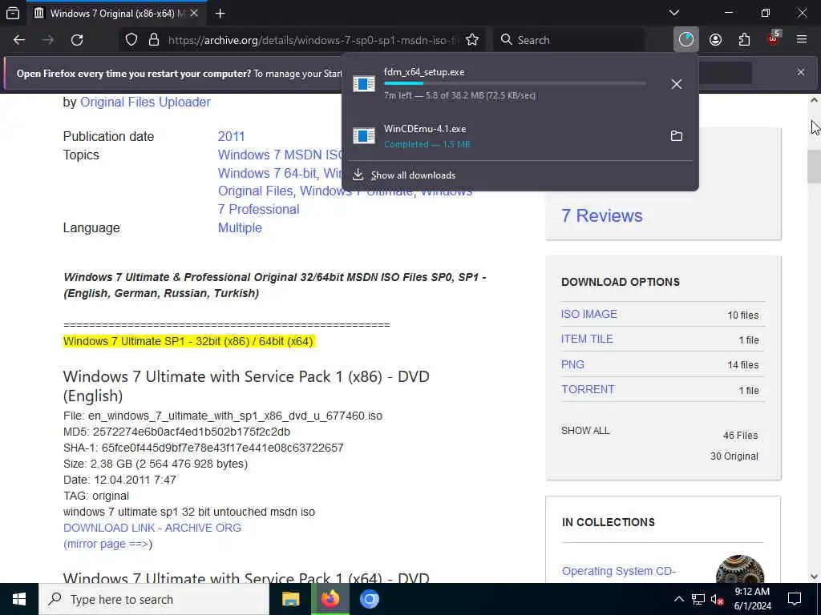821x615 pixels.
Task: Click the fdm_x64_setup.exe file icon
Action: (364, 83)
